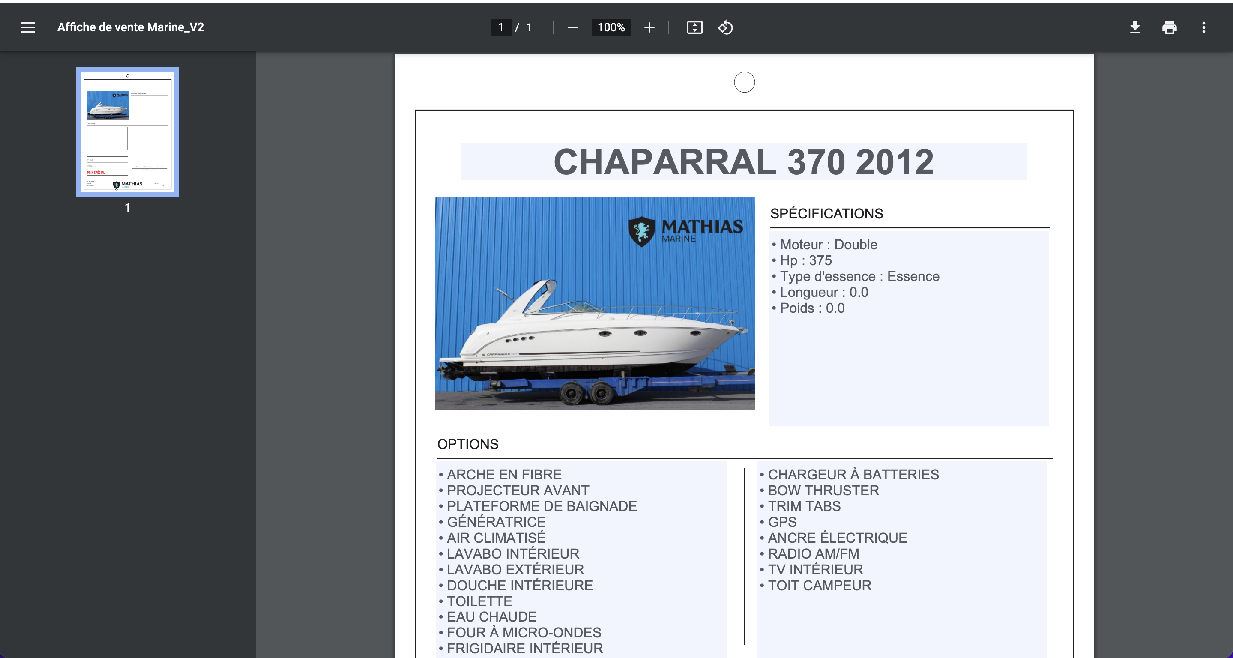Click the BOW THRUSTER option
Screen dimensions: 1233x658
click(820, 490)
